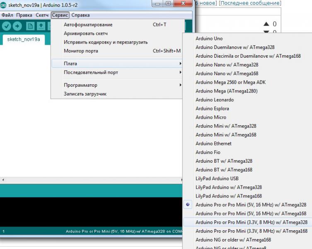
Task: Select LilyPad Arduino w/ ATmega328
Action: tap(247, 188)
